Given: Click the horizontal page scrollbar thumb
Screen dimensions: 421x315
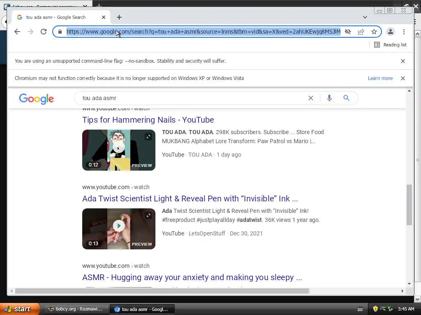Looking at the screenshot, I should [x=162, y=291].
